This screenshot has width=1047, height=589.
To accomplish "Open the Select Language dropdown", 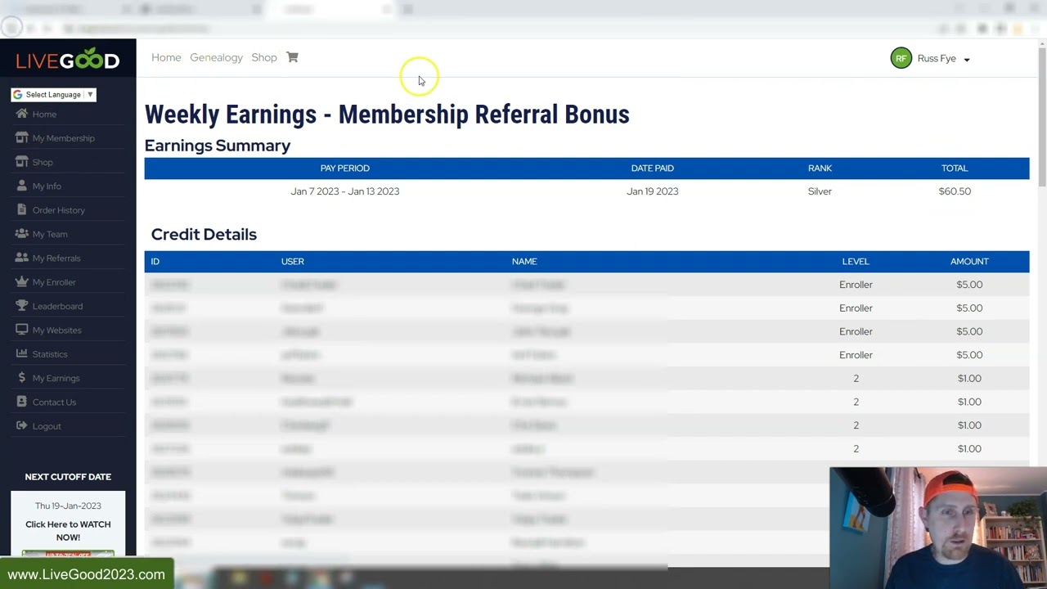I will tap(53, 95).
